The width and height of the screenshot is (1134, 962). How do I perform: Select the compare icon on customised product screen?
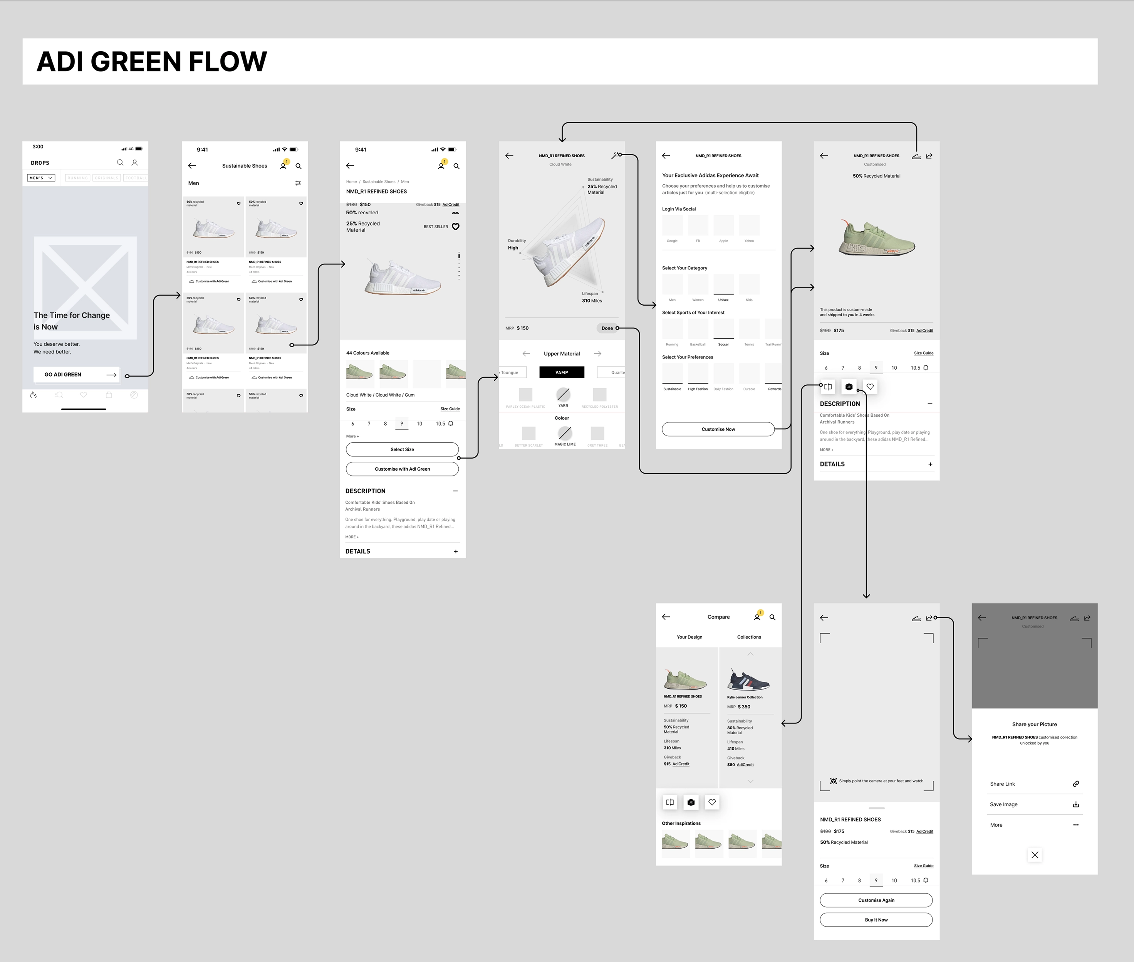(x=827, y=387)
